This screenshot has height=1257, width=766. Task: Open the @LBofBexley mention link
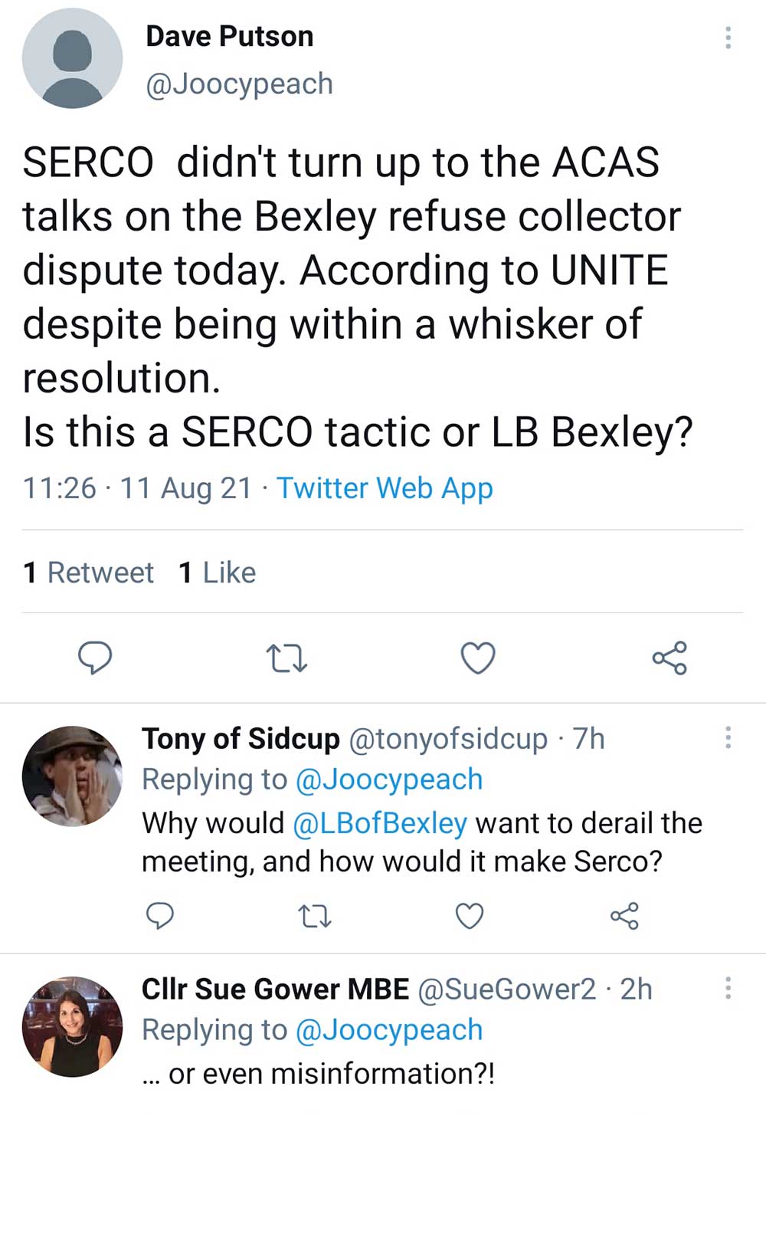380,823
